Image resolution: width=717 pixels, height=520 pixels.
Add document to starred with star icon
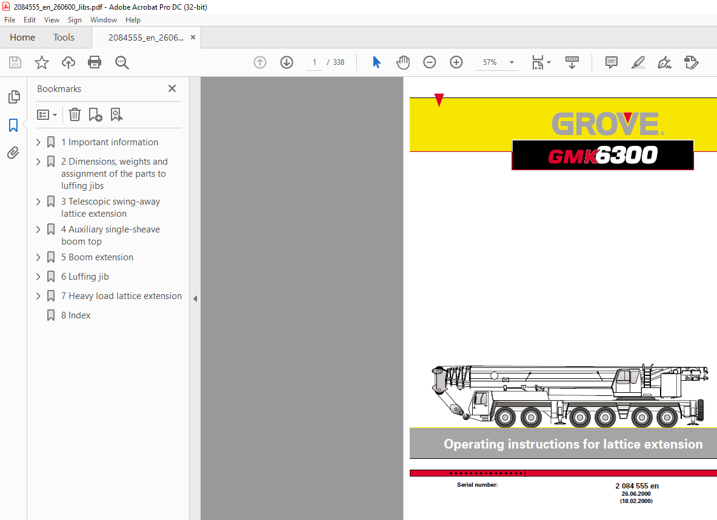pos(42,62)
